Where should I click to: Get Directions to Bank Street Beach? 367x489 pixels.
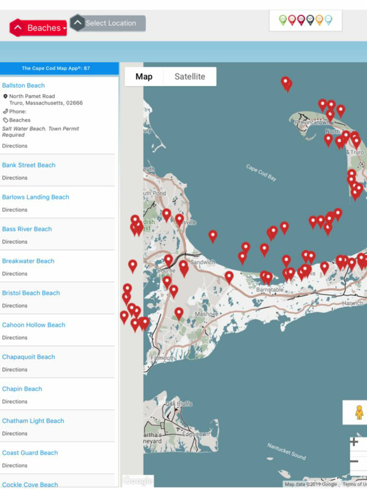point(15,178)
